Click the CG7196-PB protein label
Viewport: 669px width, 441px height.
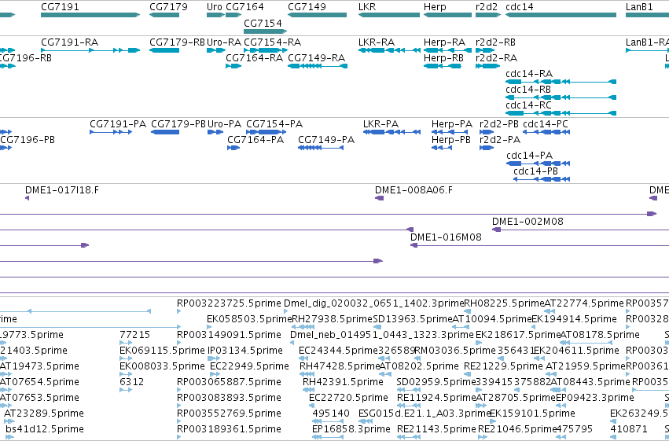[28, 140]
